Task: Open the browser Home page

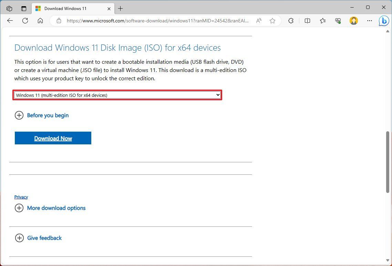Action: pyautogui.click(x=40, y=21)
